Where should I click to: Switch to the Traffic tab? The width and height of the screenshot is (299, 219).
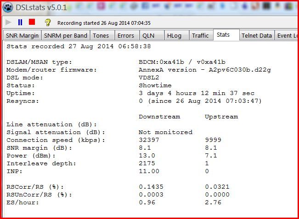tap(201, 35)
